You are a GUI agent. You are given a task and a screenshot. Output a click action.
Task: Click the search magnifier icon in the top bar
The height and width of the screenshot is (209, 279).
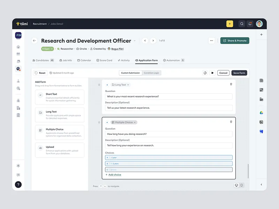pos(242,24)
